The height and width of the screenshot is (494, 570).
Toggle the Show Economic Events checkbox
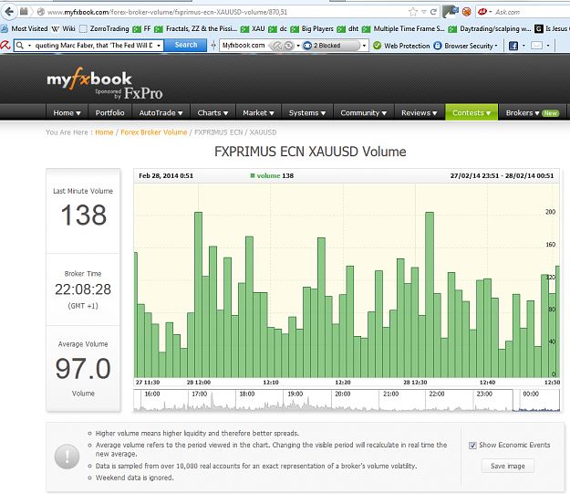pos(472,446)
